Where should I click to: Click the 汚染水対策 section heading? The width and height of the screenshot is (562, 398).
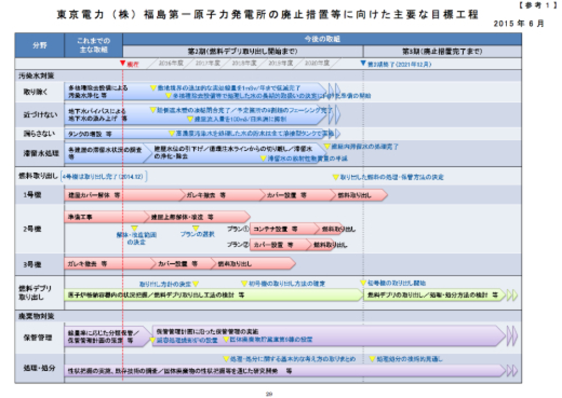(36, 76)
